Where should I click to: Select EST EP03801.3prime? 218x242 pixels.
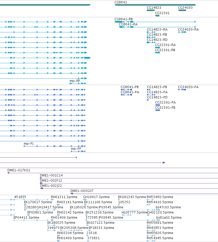[x=40, y=212]
